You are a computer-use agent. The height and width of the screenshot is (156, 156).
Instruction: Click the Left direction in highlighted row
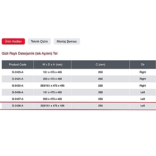143,106
